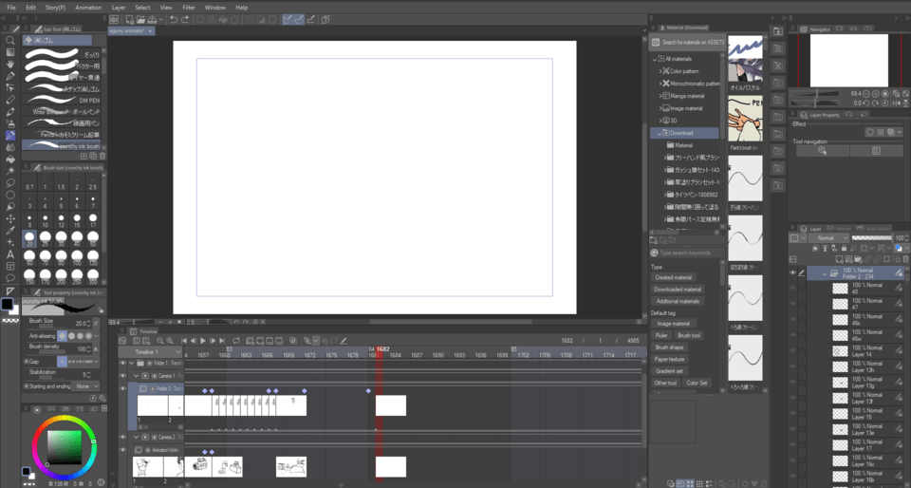Image resolution: width=911 pixels, height=488 pixels.
Task: Collapse the All materials tree
Action: [654, 59]
